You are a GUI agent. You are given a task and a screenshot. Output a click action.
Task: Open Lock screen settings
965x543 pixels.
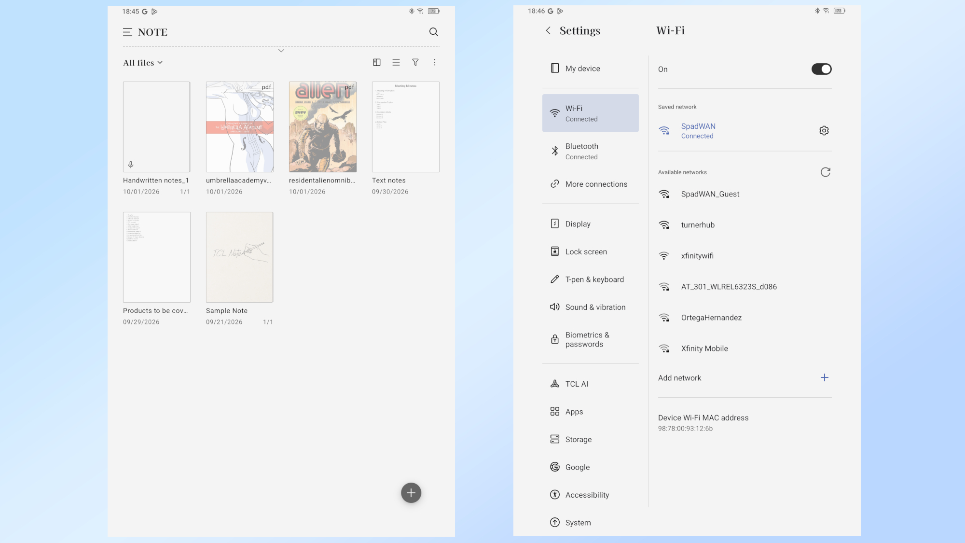pyautogui.click(x=590, y=251)
